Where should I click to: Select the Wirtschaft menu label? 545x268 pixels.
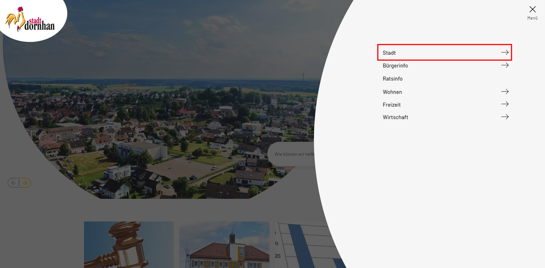pos(395,117)
